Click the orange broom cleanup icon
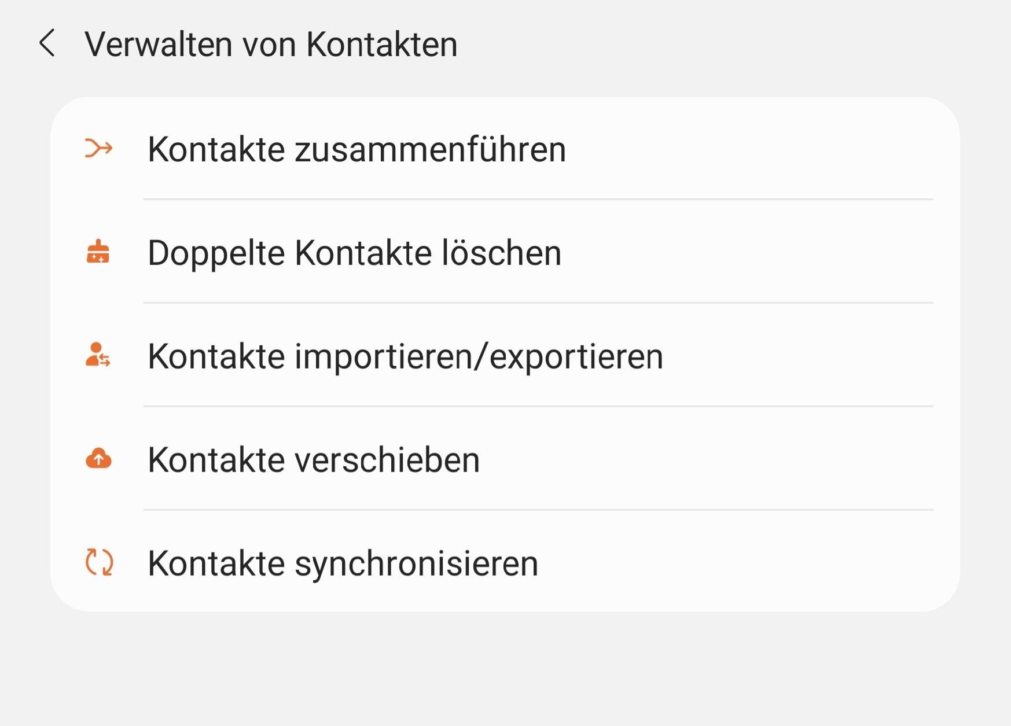Screen dimensions: 1011x726 (x=98, y=252)
